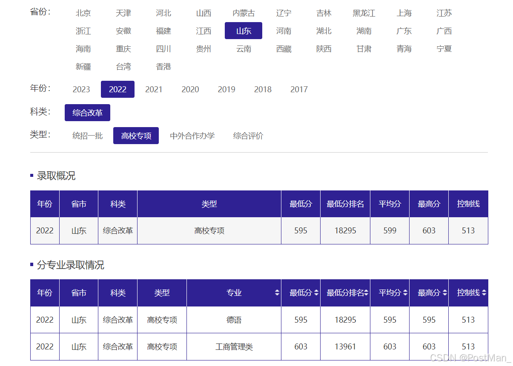Select 福建 province
The height and width of the screenshot is (366, 513).
[x=163, y=31]
